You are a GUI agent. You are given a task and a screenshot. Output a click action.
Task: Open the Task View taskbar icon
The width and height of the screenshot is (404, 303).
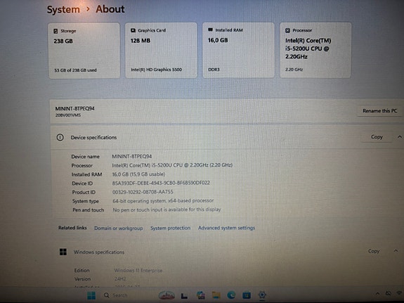[x=184, y=295]
